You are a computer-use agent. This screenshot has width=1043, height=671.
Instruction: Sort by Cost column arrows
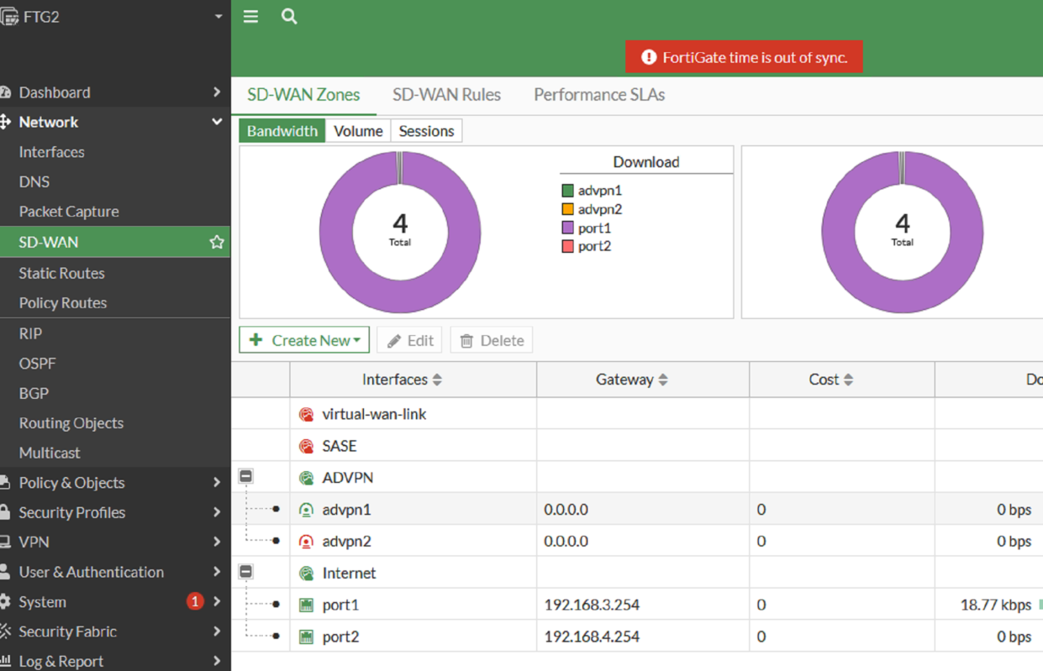[x=849, y=380]
